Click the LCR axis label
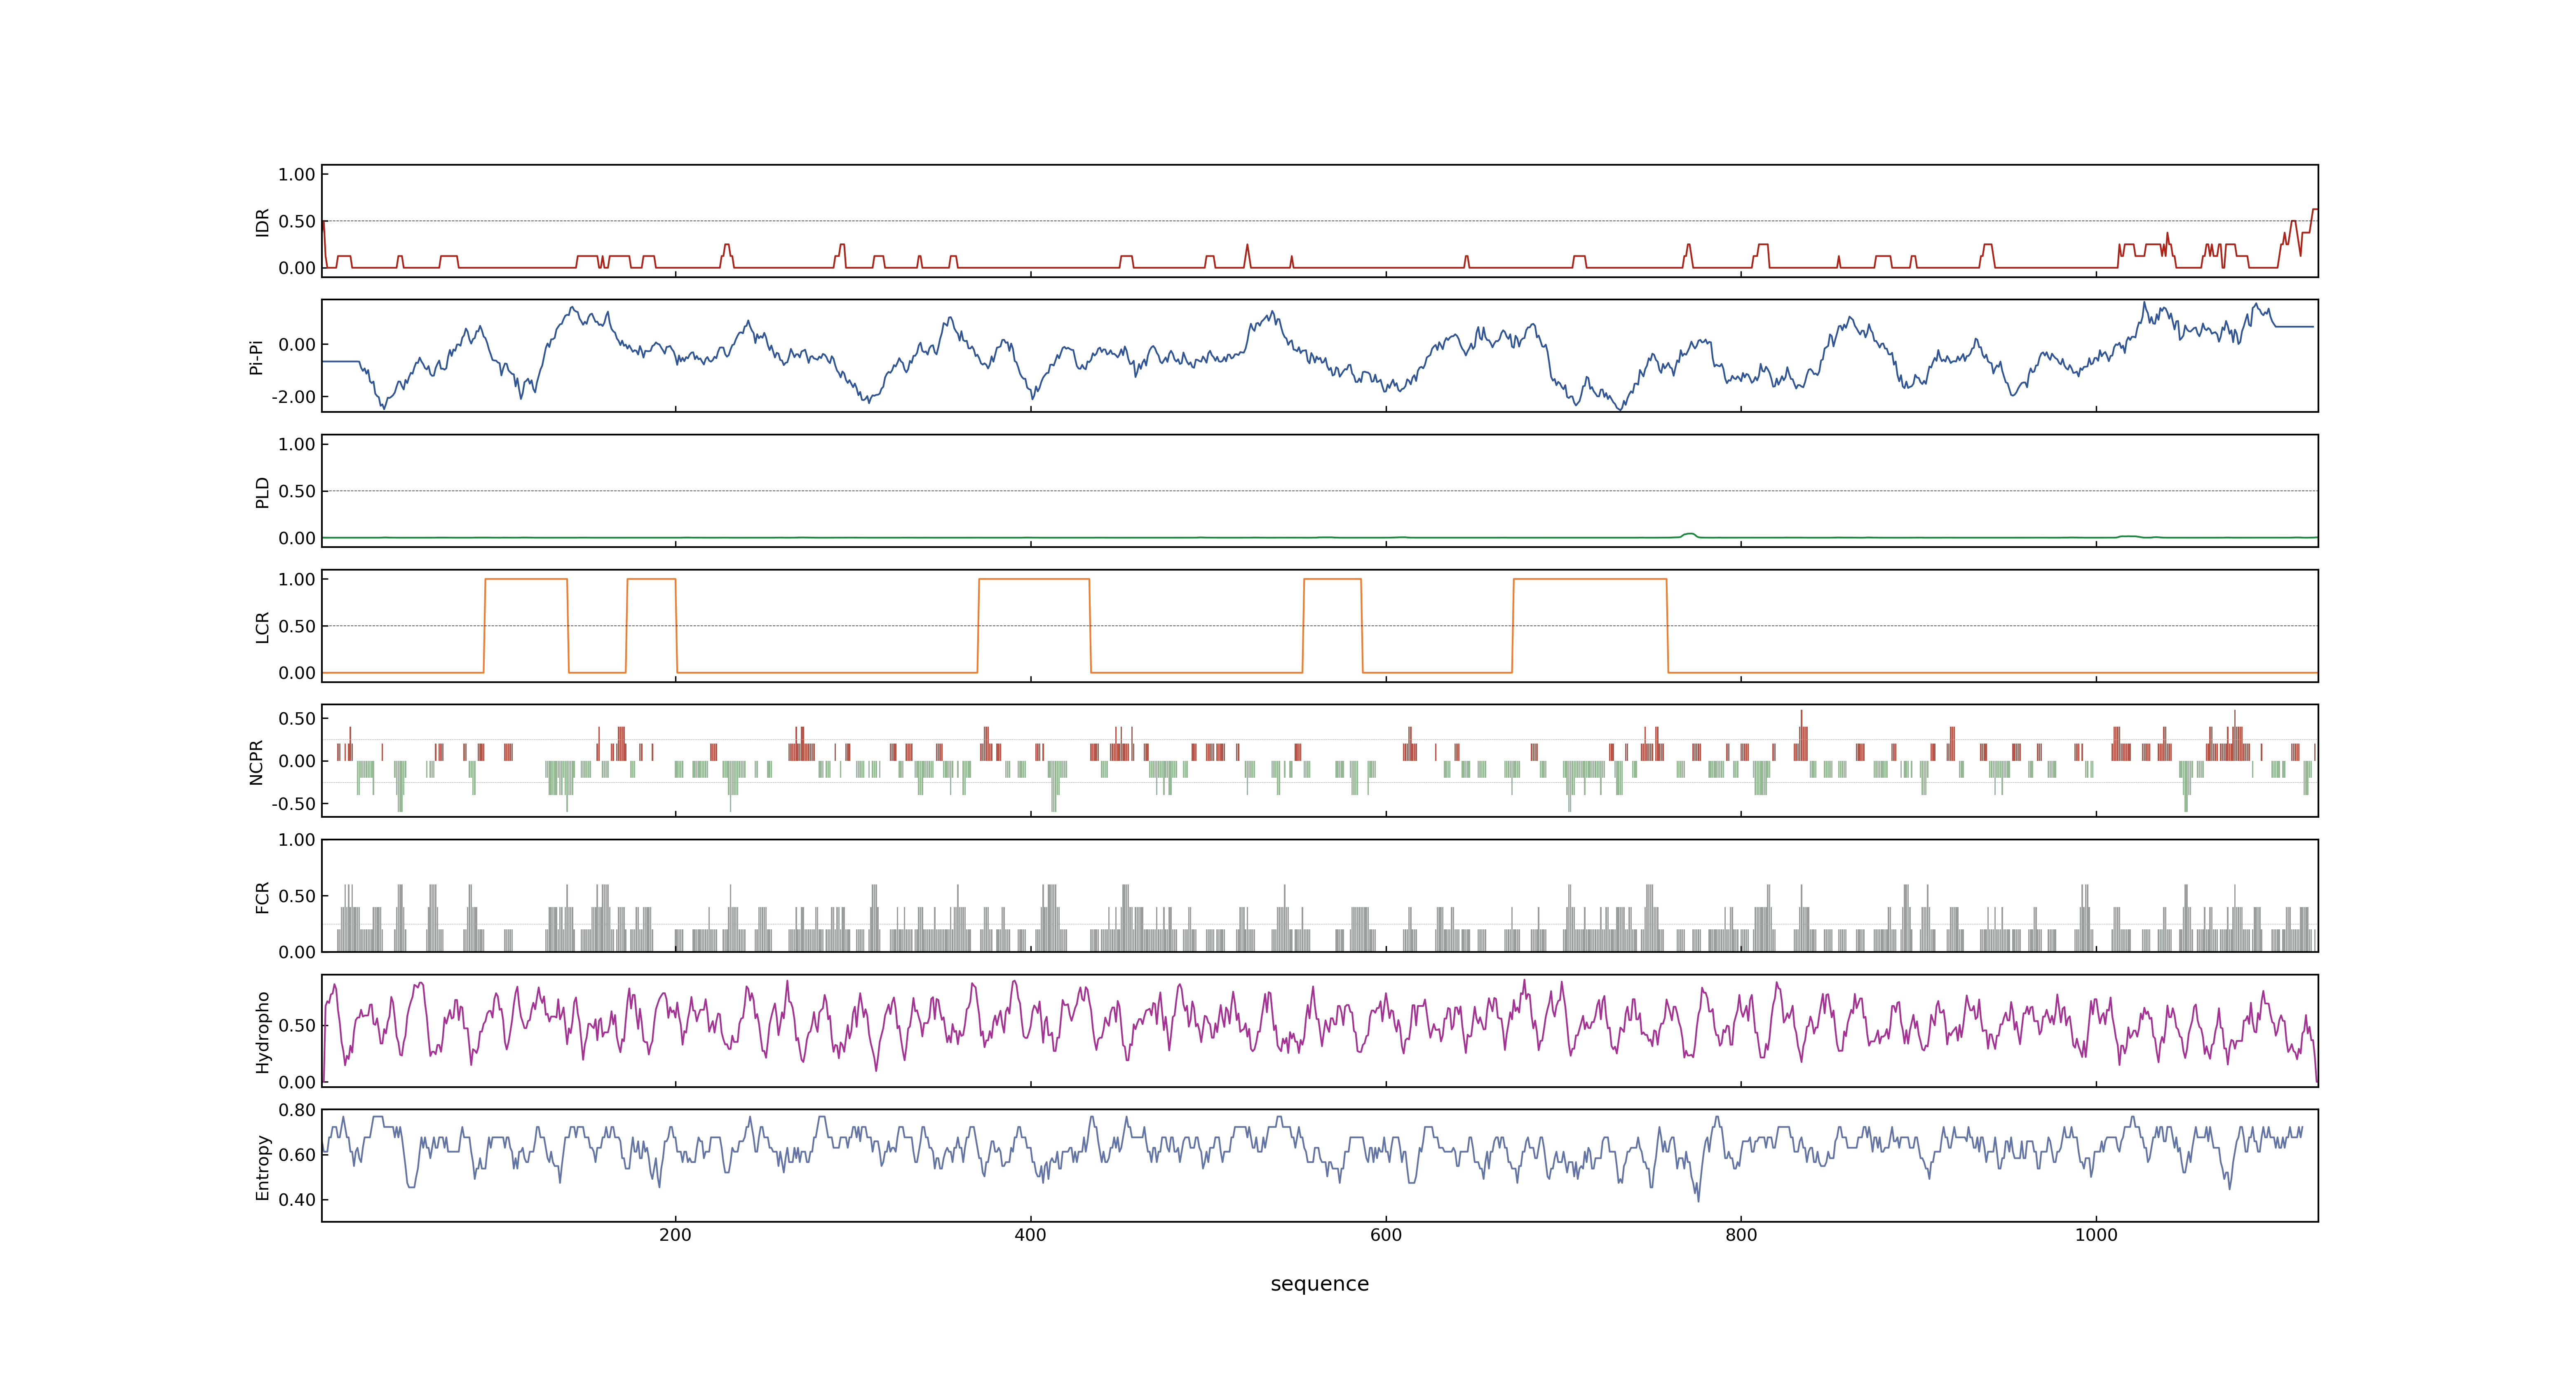Image resolution: width=2576 pixels, height=1373 pixels. click(263, 627)
